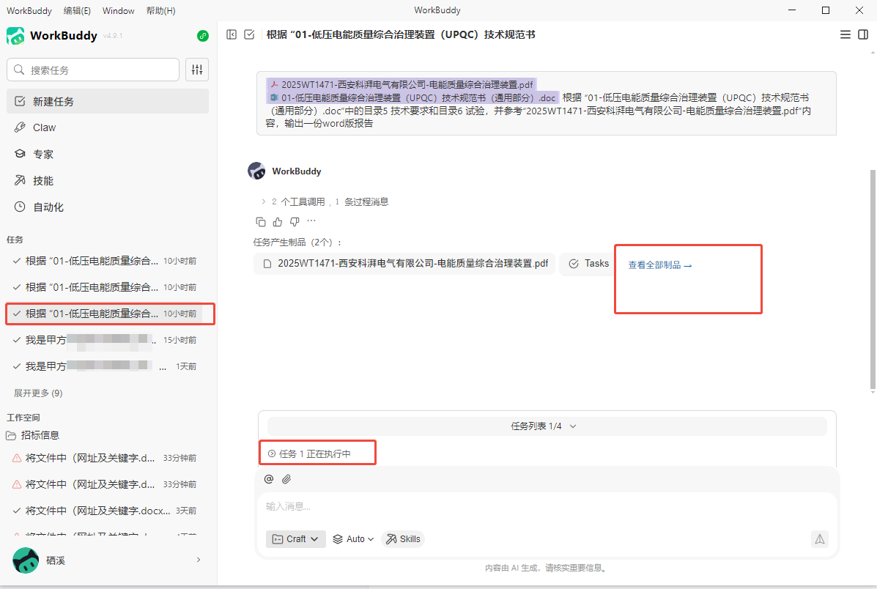Click 查看全部制品 link
Screen dimensions: 877x589
[x=660, y=265]
